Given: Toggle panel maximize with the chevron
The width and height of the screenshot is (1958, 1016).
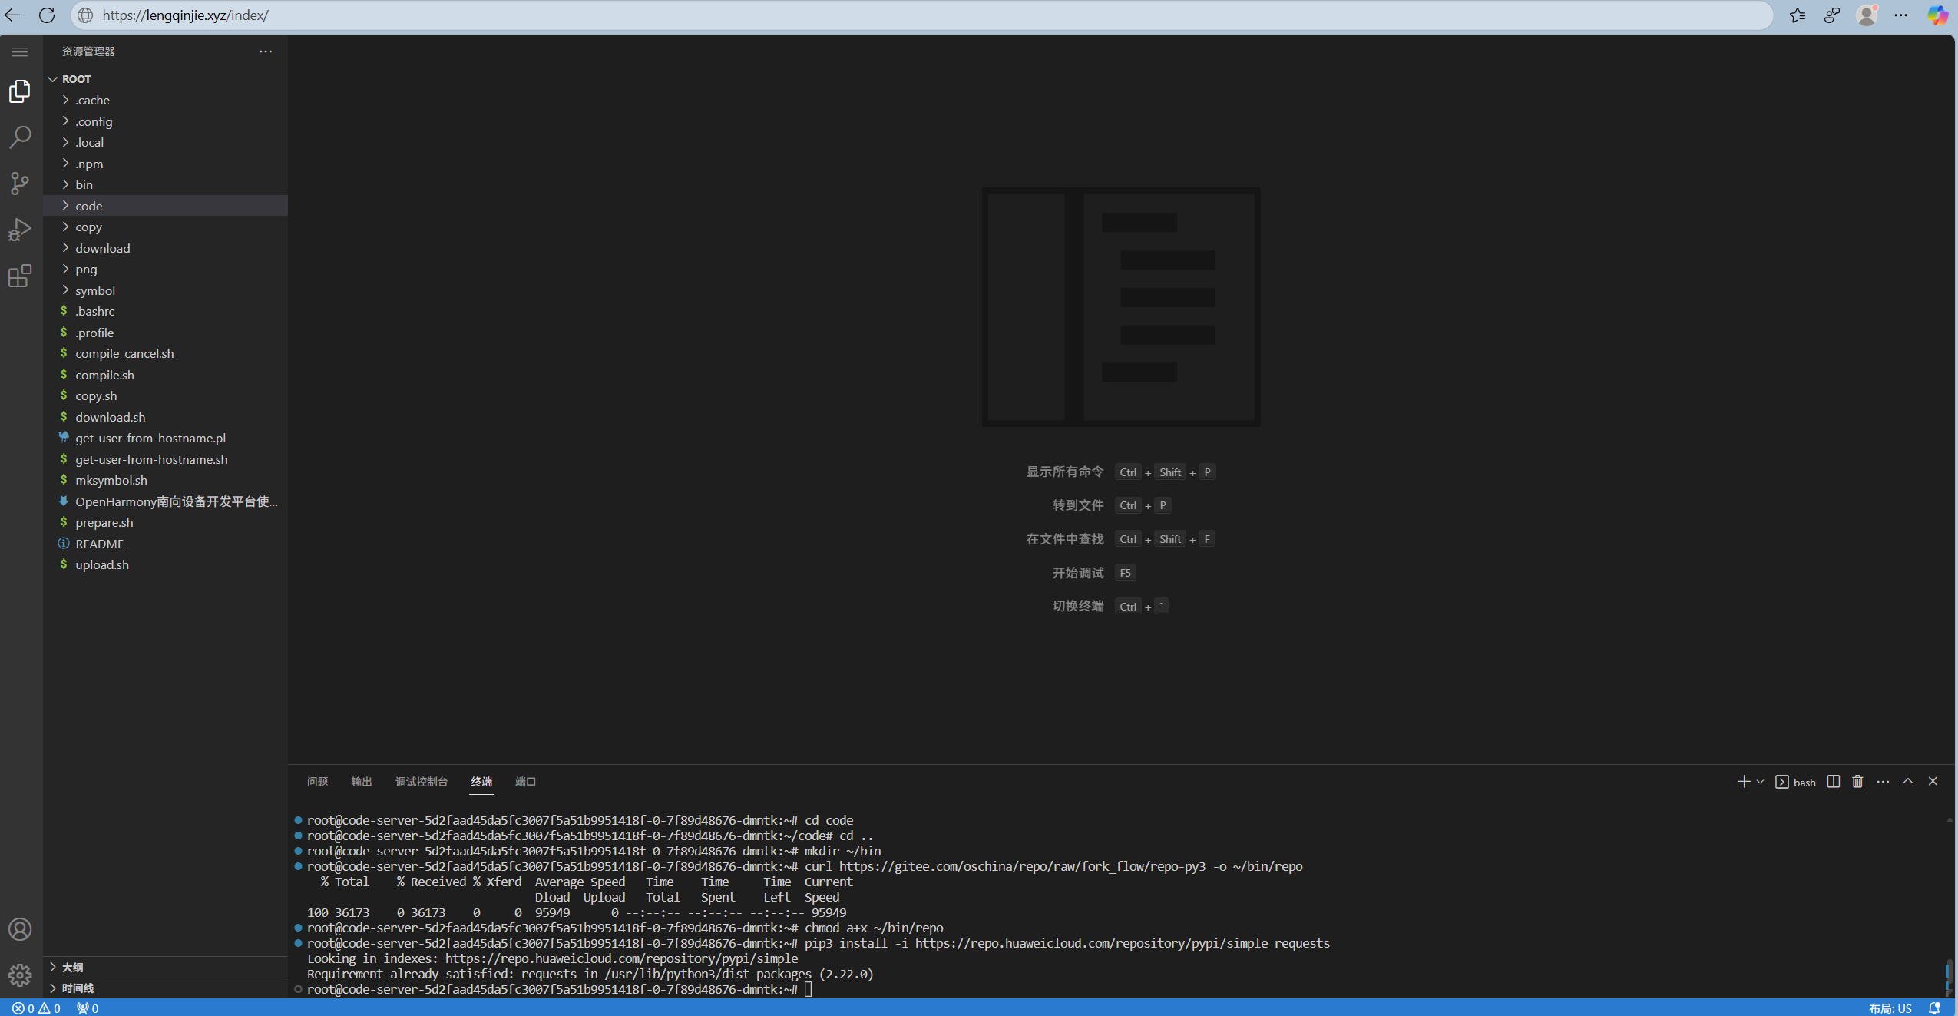Looking at the screenshot, I should [x=1907, y=781].
